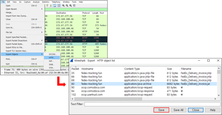The image size is (222, 115).
Task: Sort packet list by Protocol column
Action: coord(87,13)
